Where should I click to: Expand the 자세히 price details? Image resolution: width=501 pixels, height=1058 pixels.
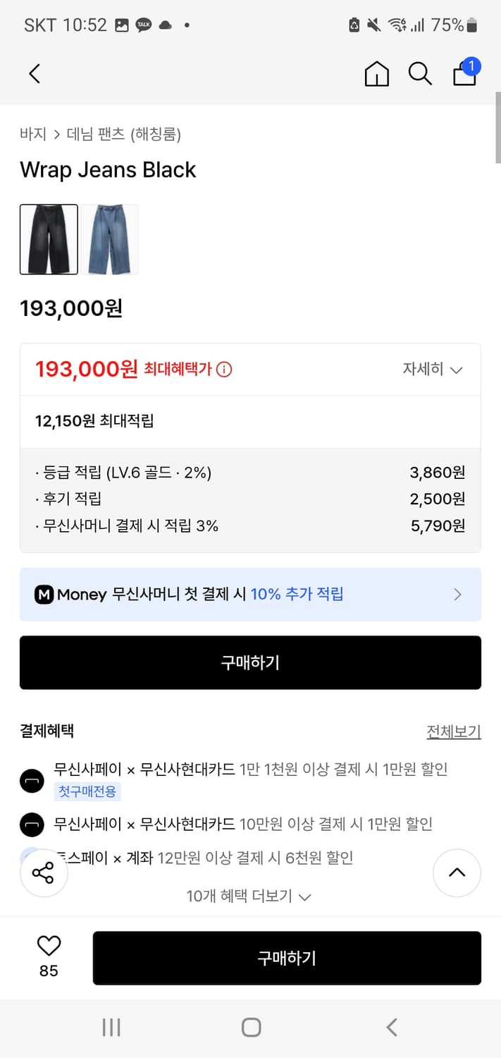point(432,369)
